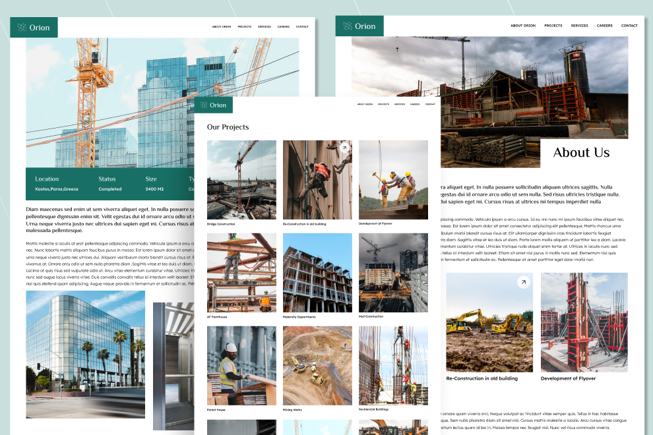Open the excavators image on the About Us page
This screenshot has height=435, width=653.
[x=489, y=322]
